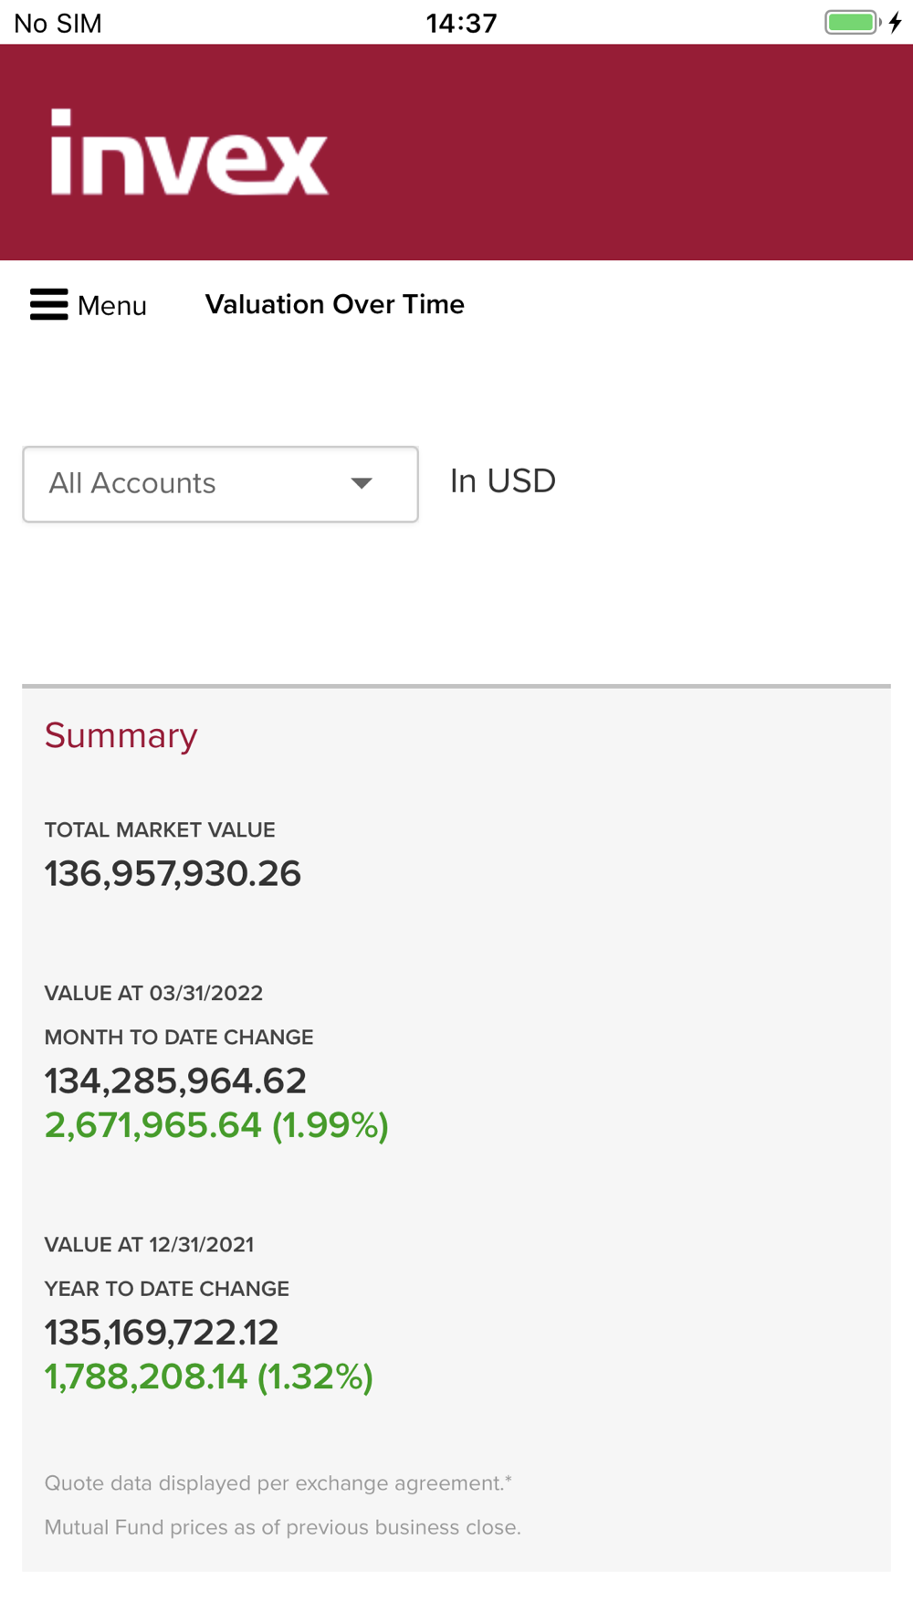This screenshot has width=913, height=1624.
Task: Tap the year to date change 1,788,208.14 (1.32%)
Action: 208,1376
